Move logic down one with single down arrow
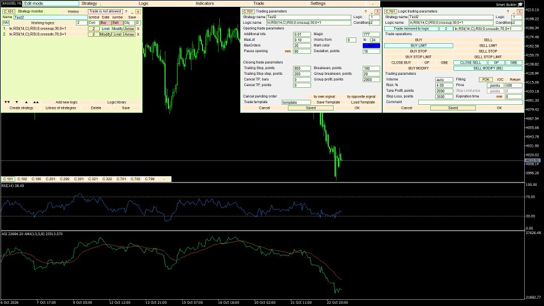Image resolution: width=544 pixels, height=306 pixels. pos(16,103)
